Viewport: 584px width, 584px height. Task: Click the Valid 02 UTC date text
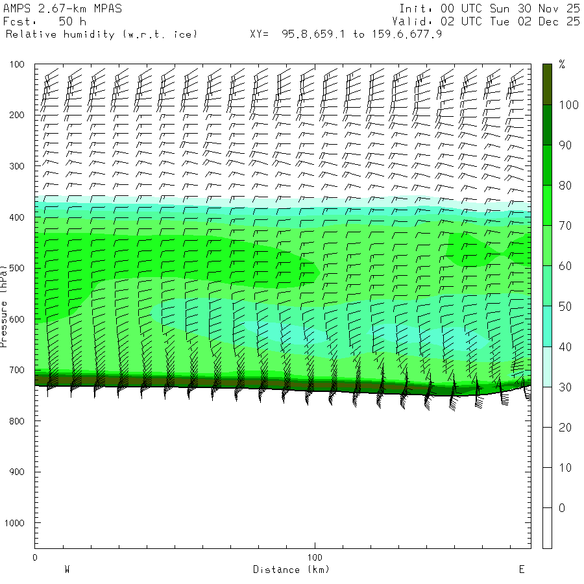click(486, 21)
